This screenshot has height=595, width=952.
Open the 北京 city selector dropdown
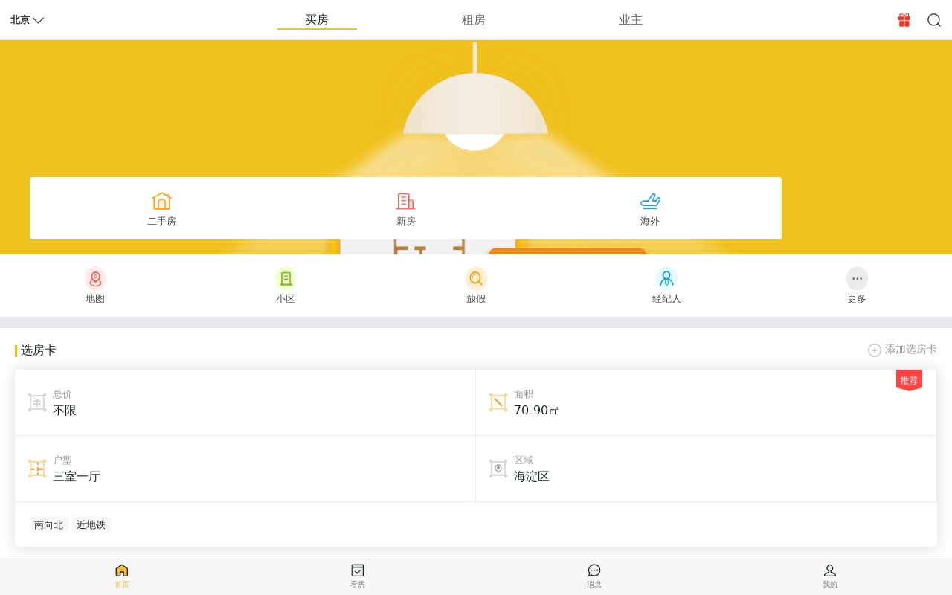[27, 20]
